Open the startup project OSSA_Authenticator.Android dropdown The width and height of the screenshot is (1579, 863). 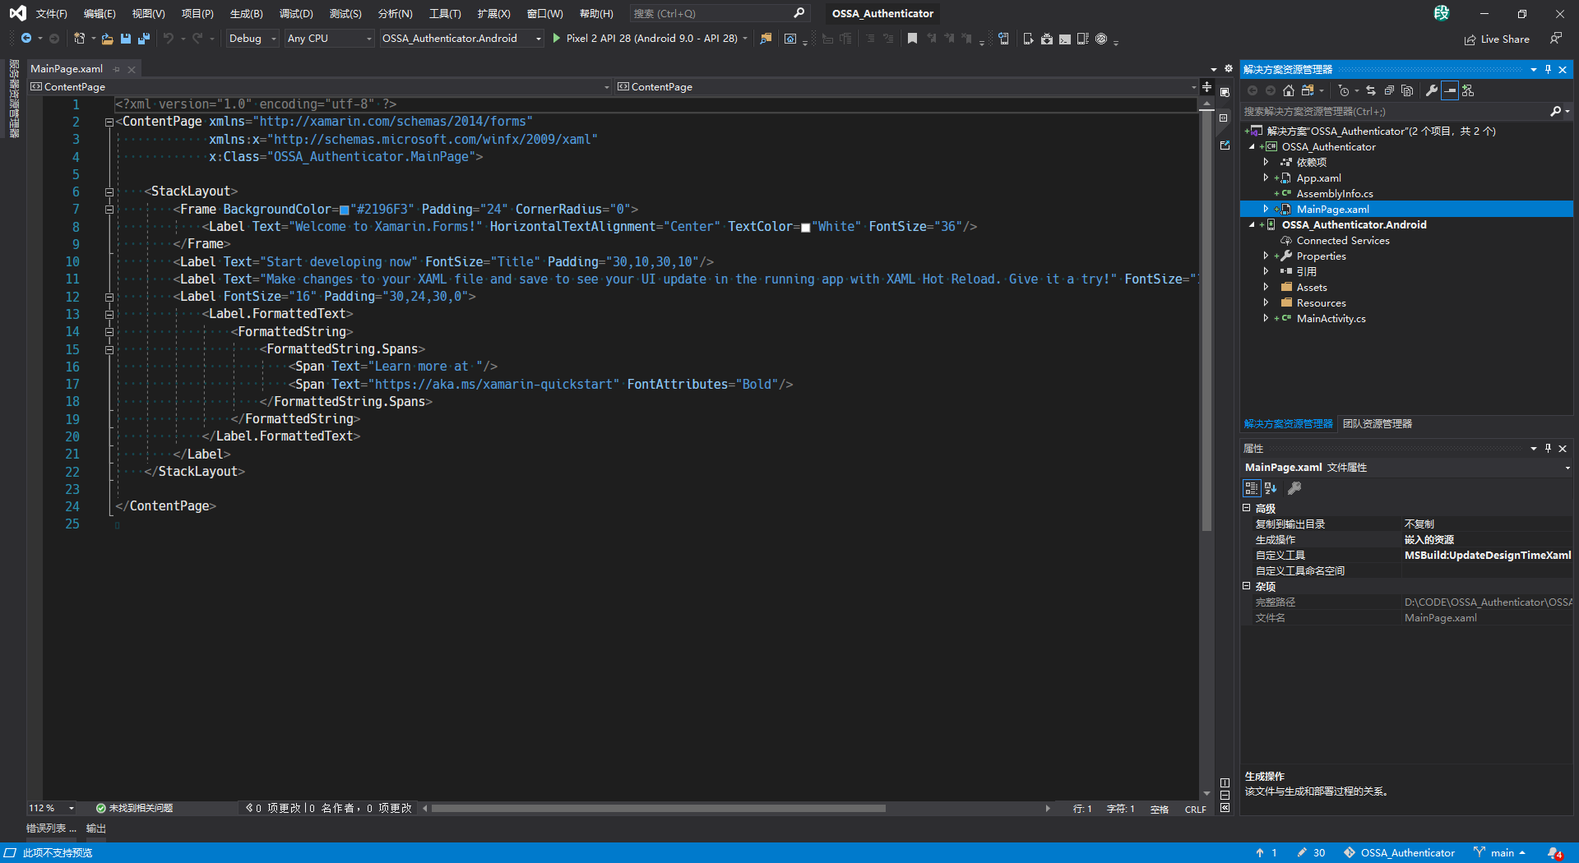(x=462, y=39)
